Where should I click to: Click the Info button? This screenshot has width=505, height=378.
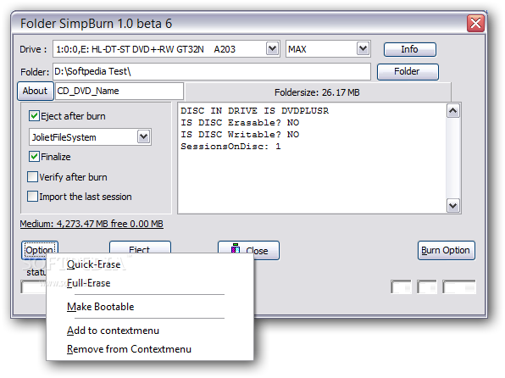pos(409,49)
